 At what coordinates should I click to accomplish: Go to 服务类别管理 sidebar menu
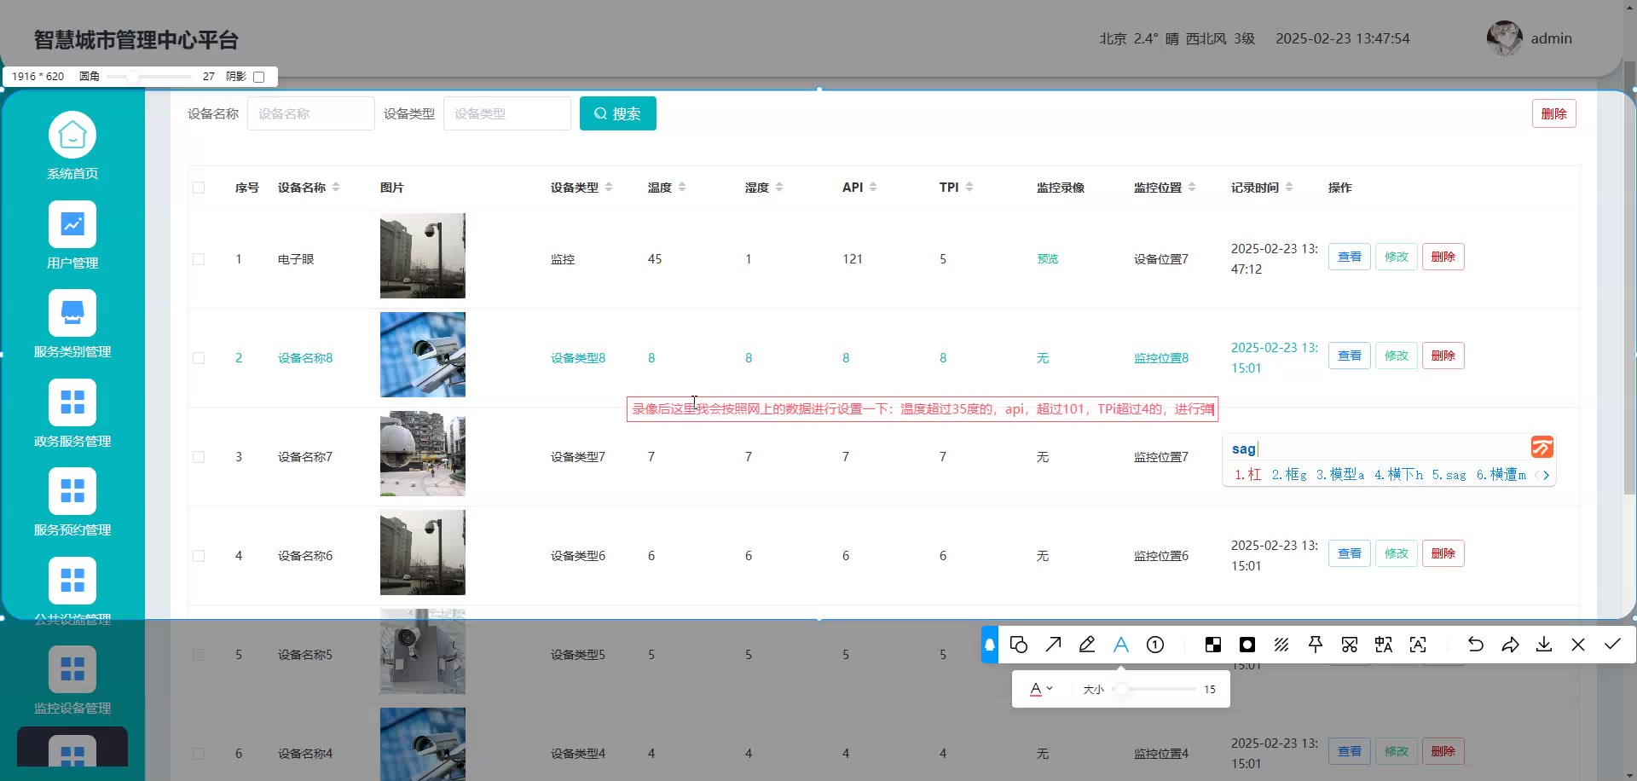pos(72,325)
